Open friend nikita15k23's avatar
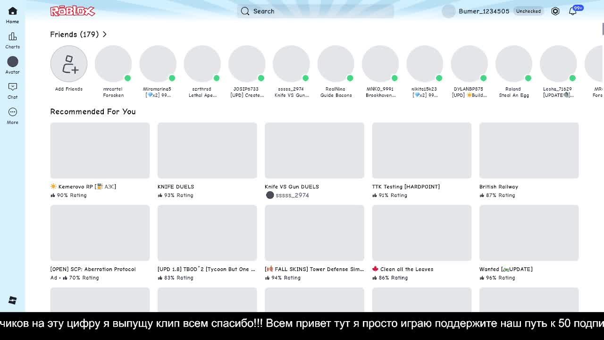The height and width of the screenshot is (340, 604). tap(425, 64)
